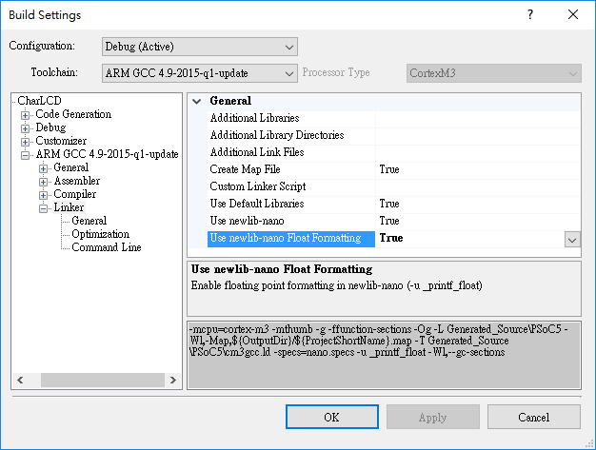Close the Build Settings dialog

(x=572, y=15)
